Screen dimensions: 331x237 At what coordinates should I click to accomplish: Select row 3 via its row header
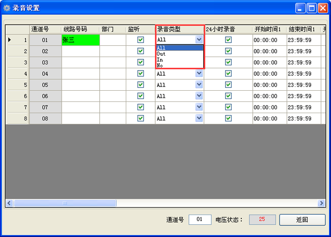pos(17,62)
